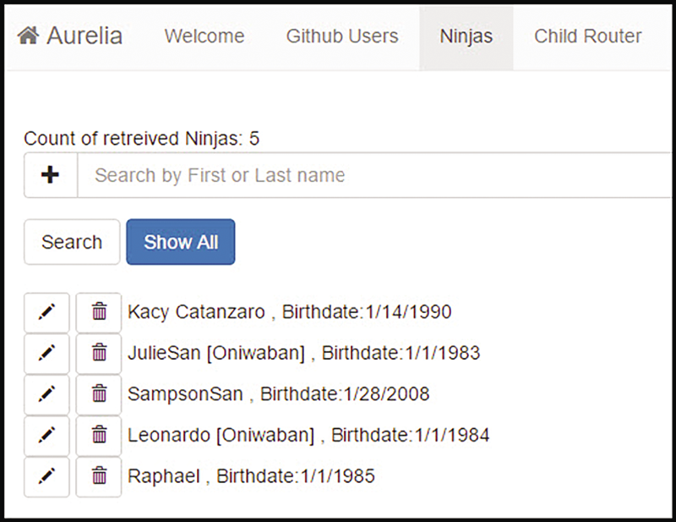Delete SampsonSan with trash icon
The width and height of the screenshot is (676, 522).
click(99, 394)
